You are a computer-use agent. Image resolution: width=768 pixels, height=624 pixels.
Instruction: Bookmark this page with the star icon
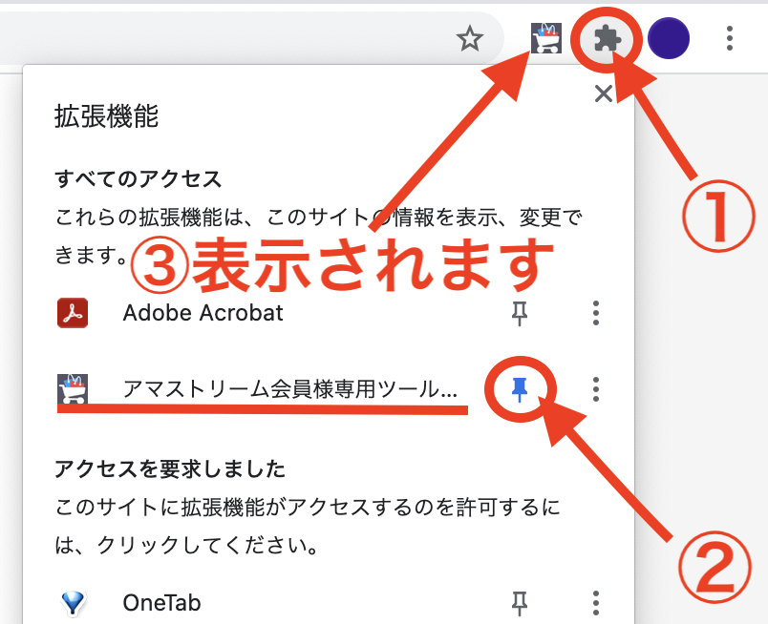coord(470,39)
